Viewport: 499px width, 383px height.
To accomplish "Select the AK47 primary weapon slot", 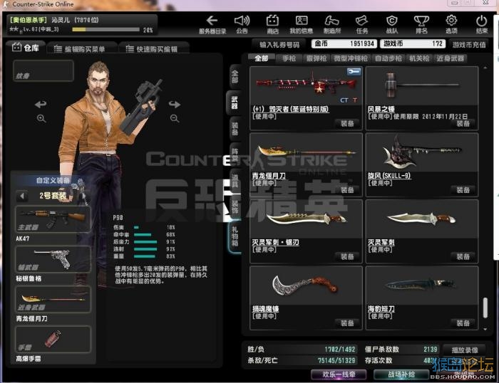I will coord(53,219).
